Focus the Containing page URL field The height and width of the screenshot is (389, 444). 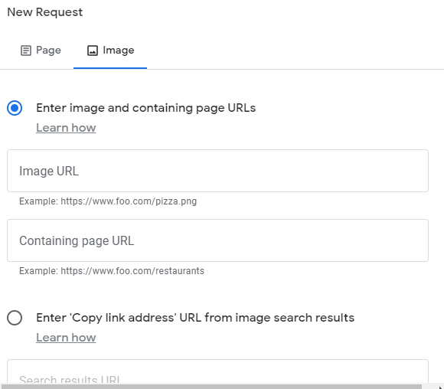click(217, 240)
